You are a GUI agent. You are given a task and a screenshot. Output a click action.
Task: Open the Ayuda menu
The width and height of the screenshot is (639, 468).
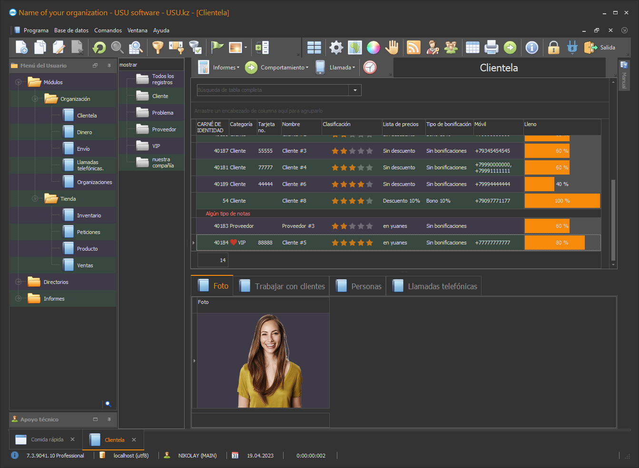point(161,30)
